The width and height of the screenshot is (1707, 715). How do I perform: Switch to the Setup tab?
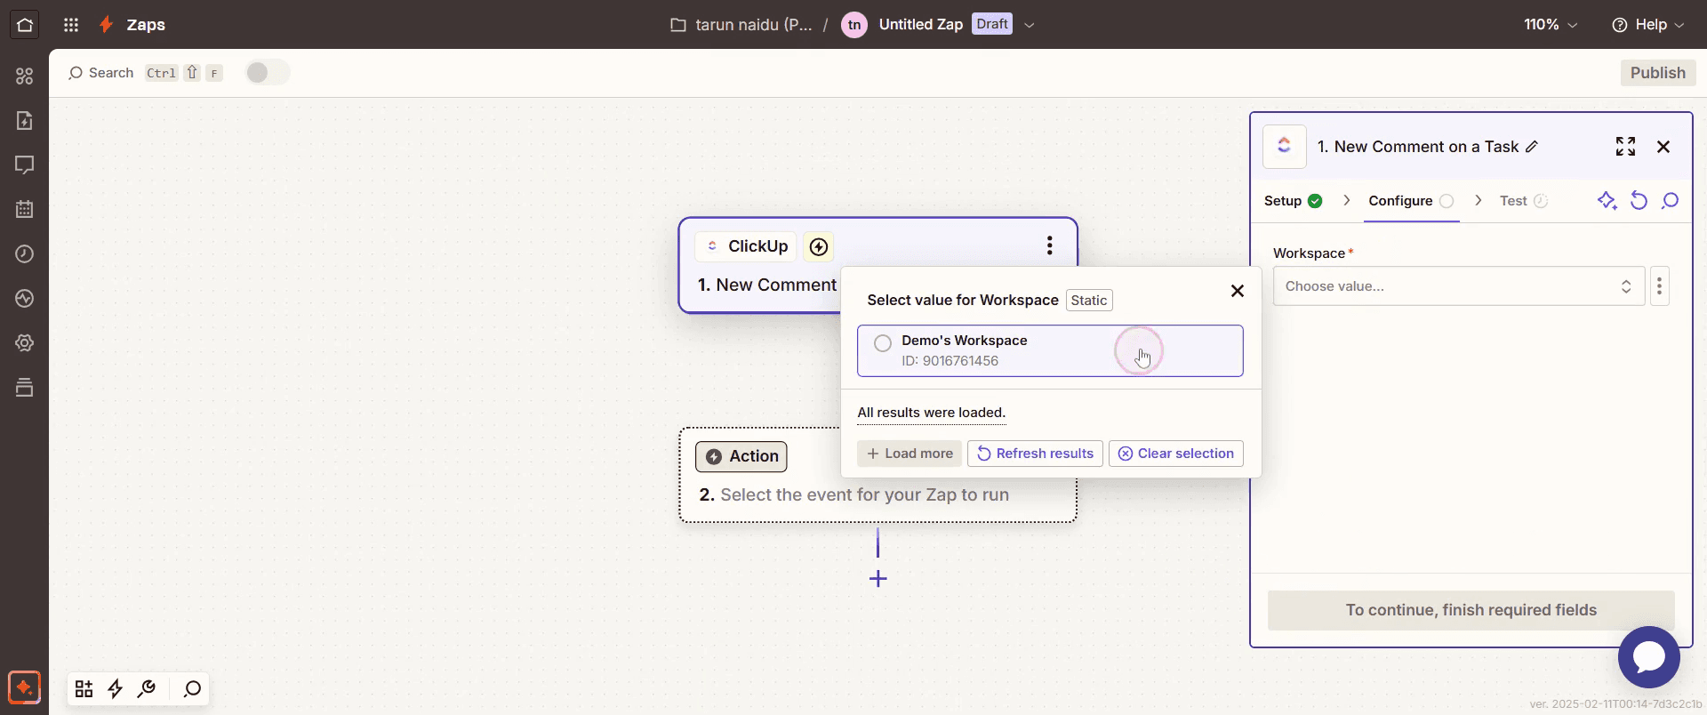[1293, 201]
